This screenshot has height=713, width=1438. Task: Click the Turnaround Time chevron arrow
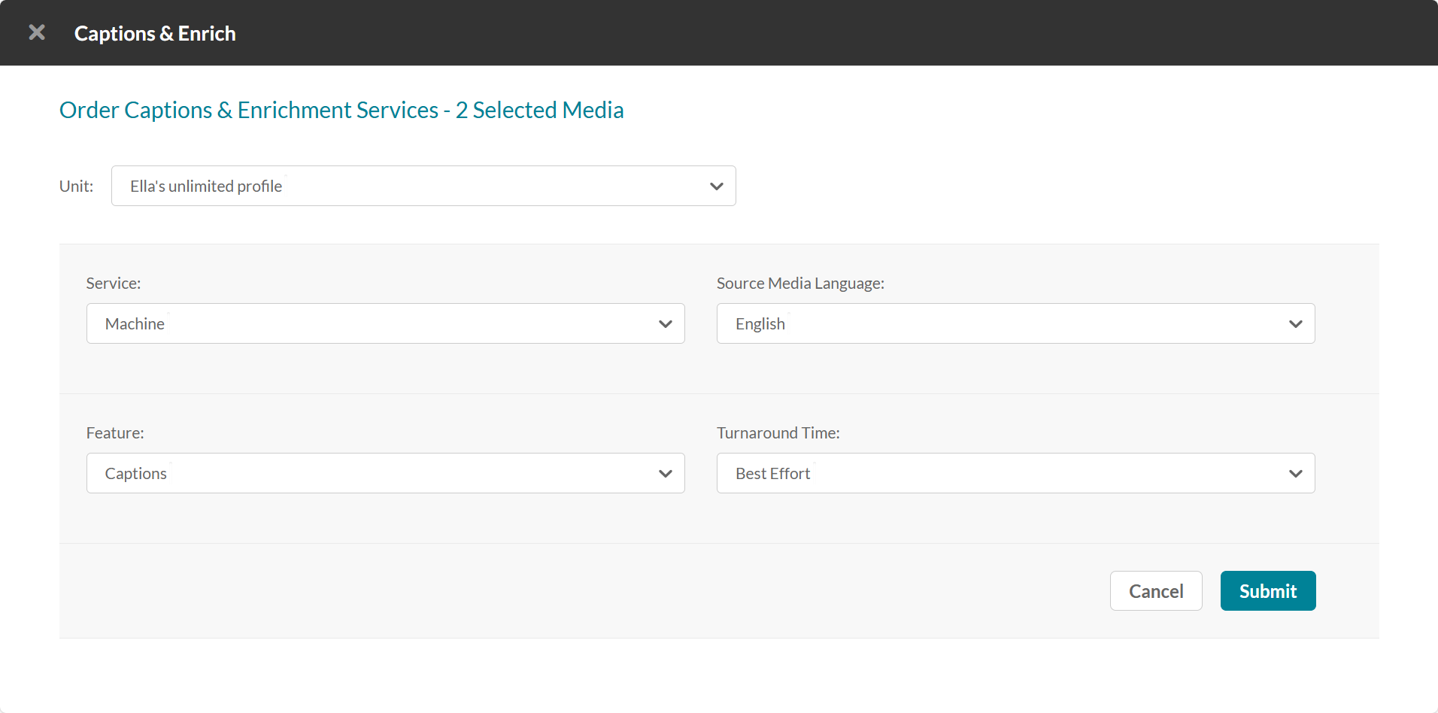click(x=1295, y=474)
